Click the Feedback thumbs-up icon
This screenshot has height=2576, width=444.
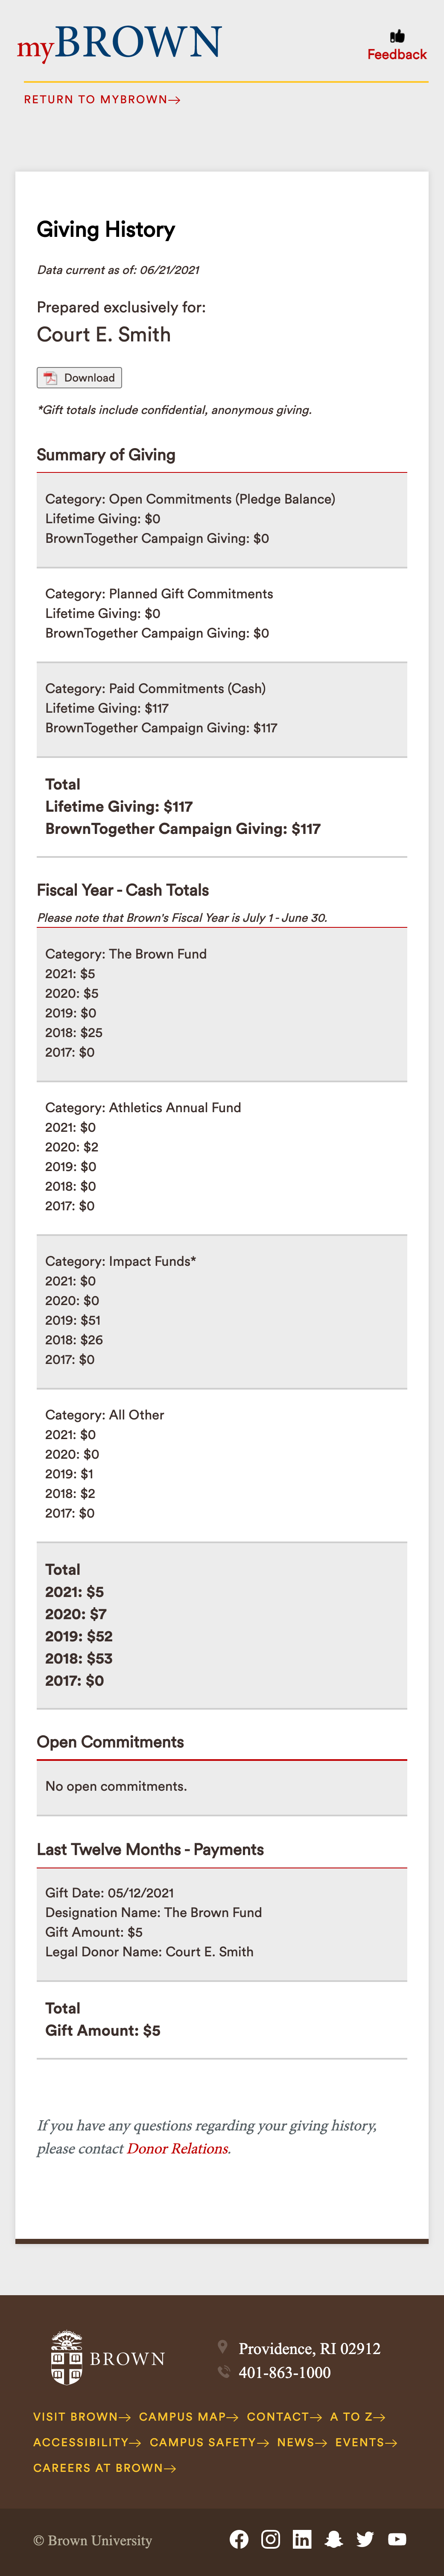397,36
